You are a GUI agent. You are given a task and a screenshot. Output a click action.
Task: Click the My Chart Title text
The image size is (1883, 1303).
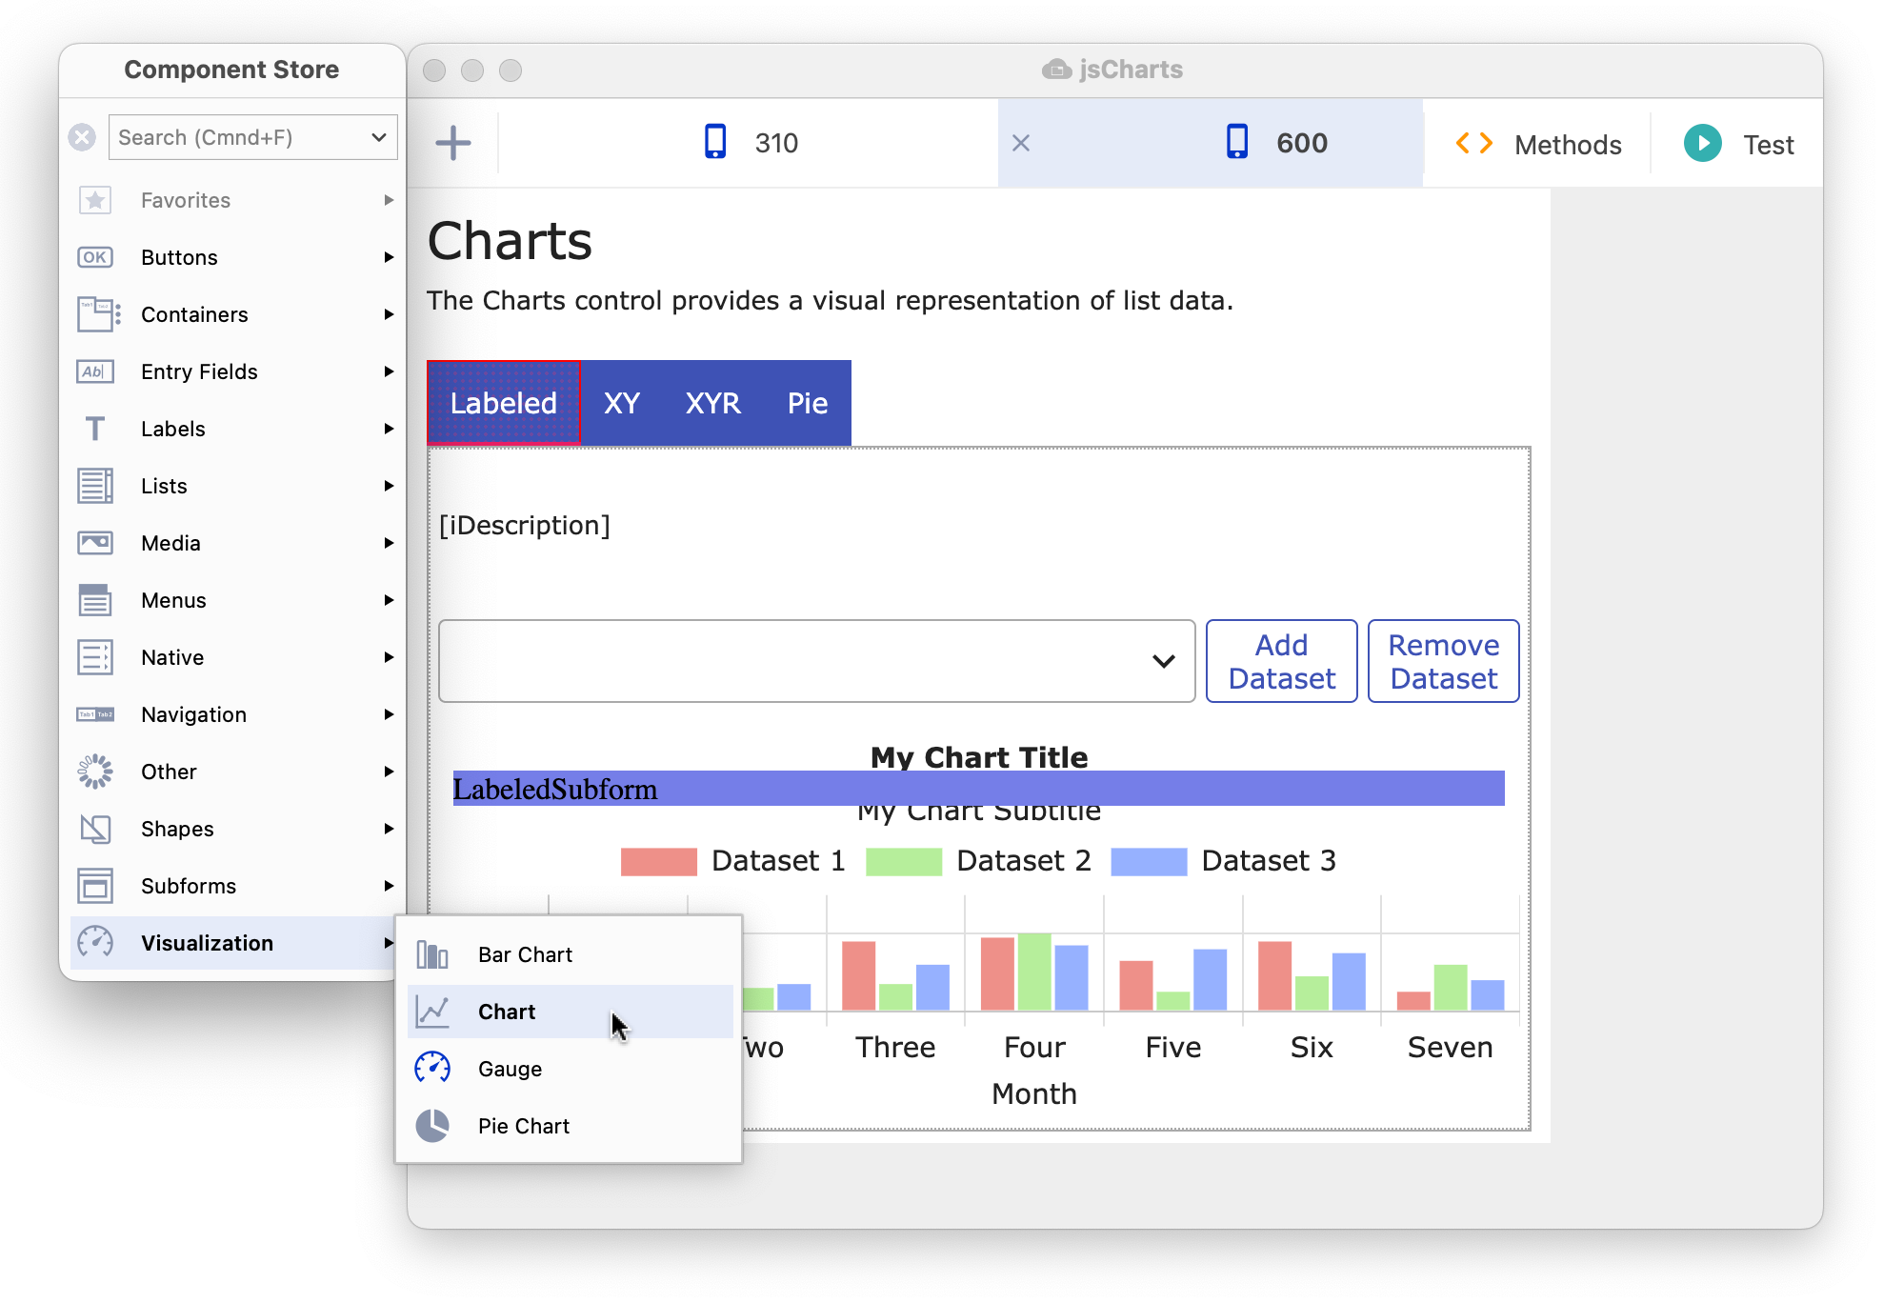[x=979, y=756]
